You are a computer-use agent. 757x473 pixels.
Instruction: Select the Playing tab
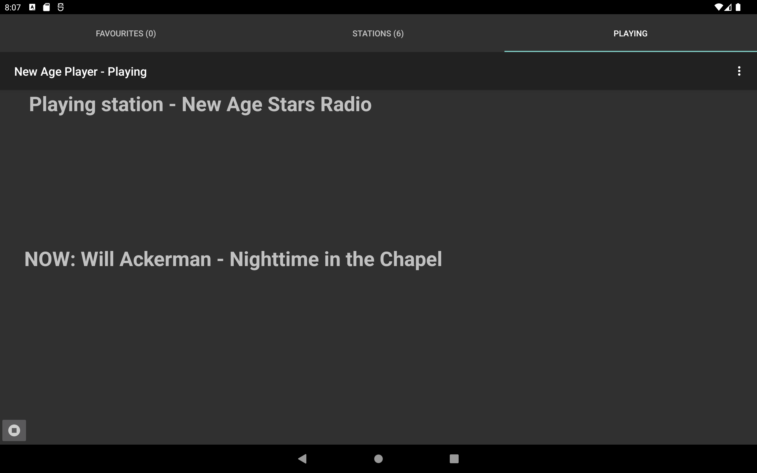coord(630,33)
